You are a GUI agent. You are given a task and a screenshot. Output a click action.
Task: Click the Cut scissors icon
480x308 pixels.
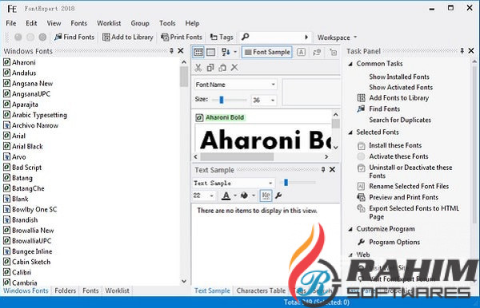pyautogui.click(x=198, y=68)
